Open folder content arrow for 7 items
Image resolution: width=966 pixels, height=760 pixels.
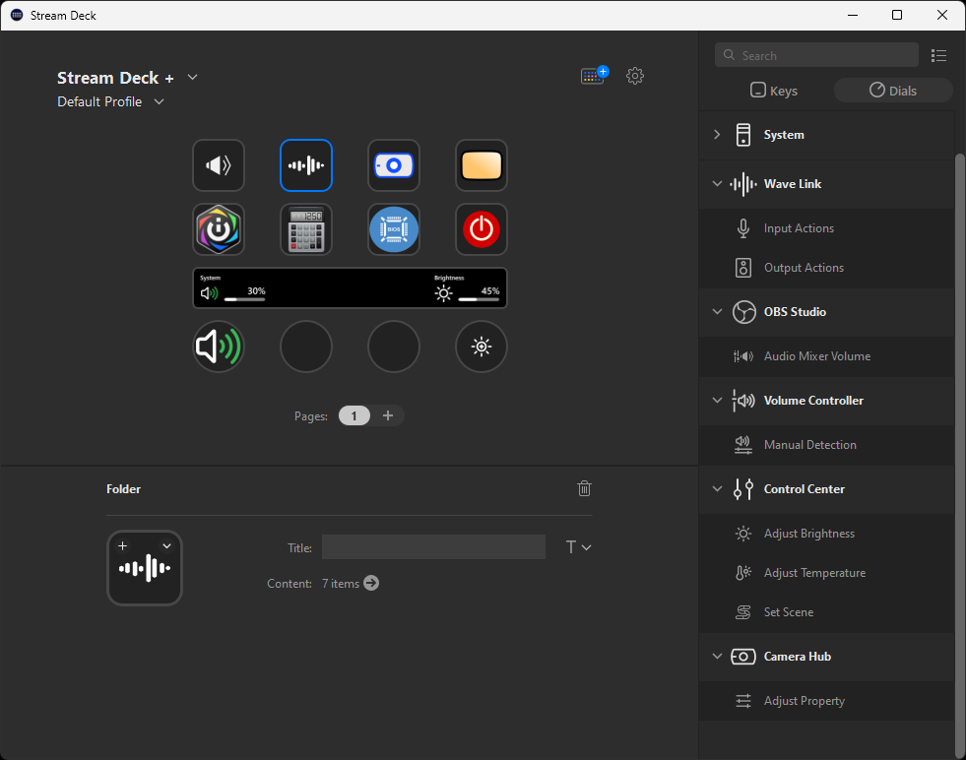(371, 583)
